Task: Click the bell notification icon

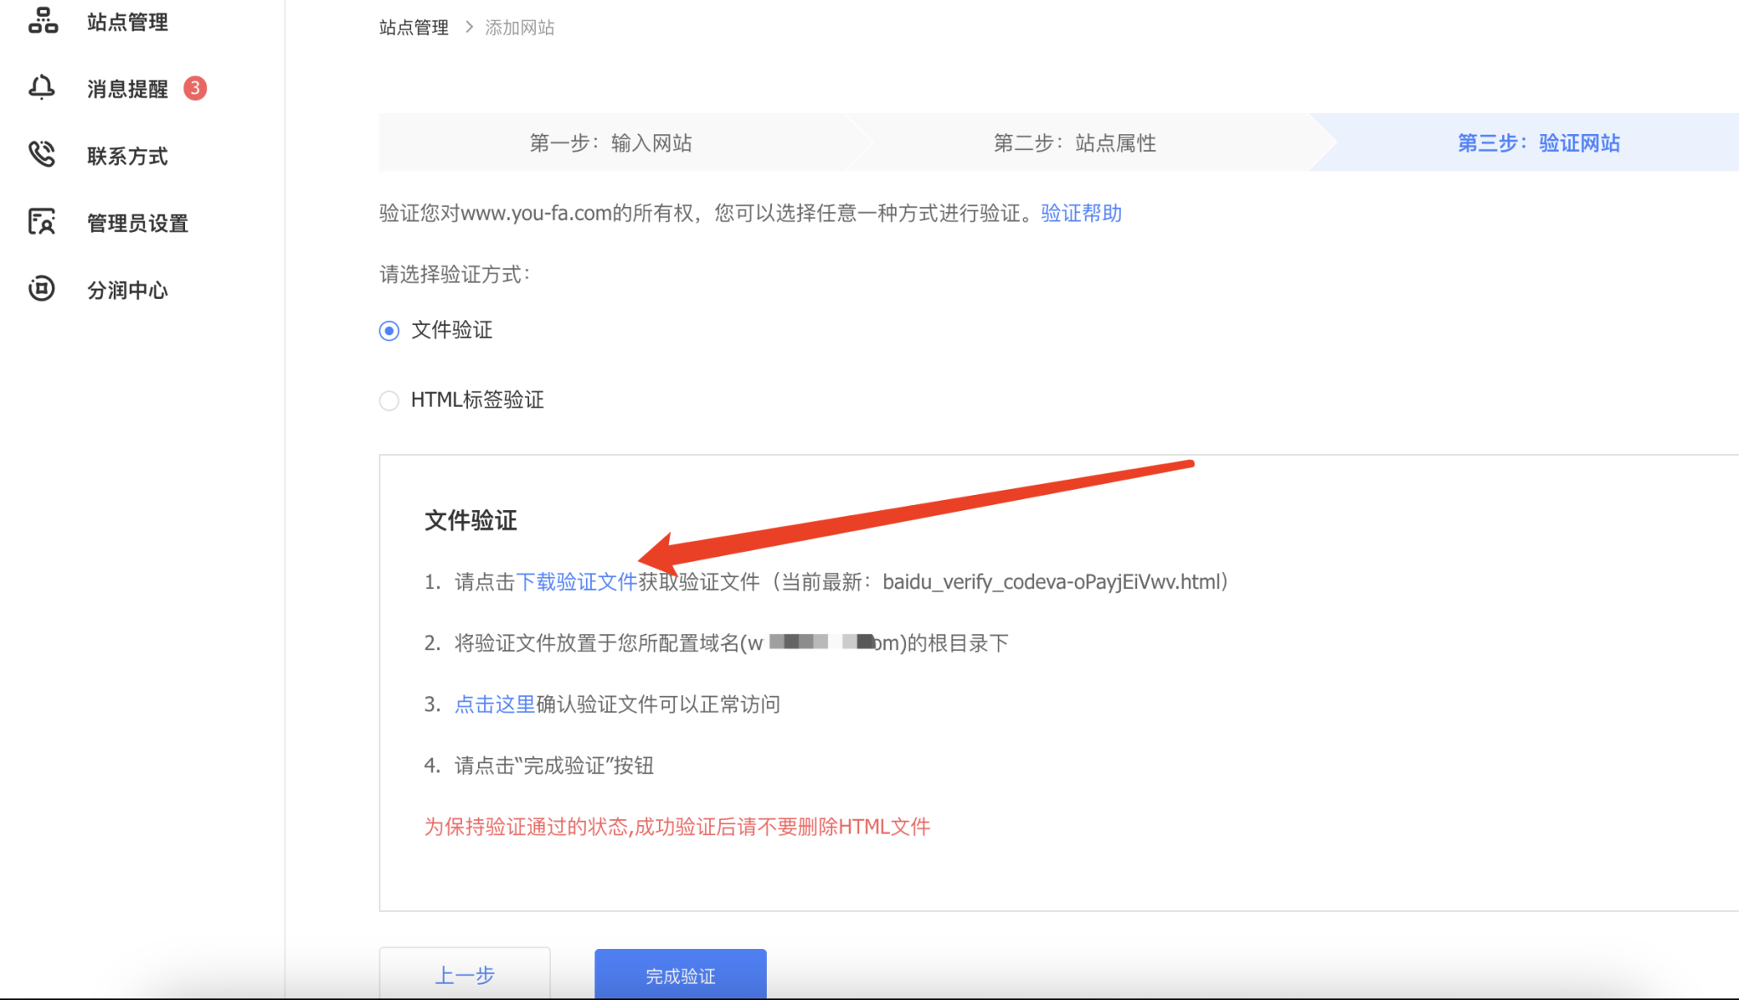Action: pyautogui.click(x=42, y=87)
